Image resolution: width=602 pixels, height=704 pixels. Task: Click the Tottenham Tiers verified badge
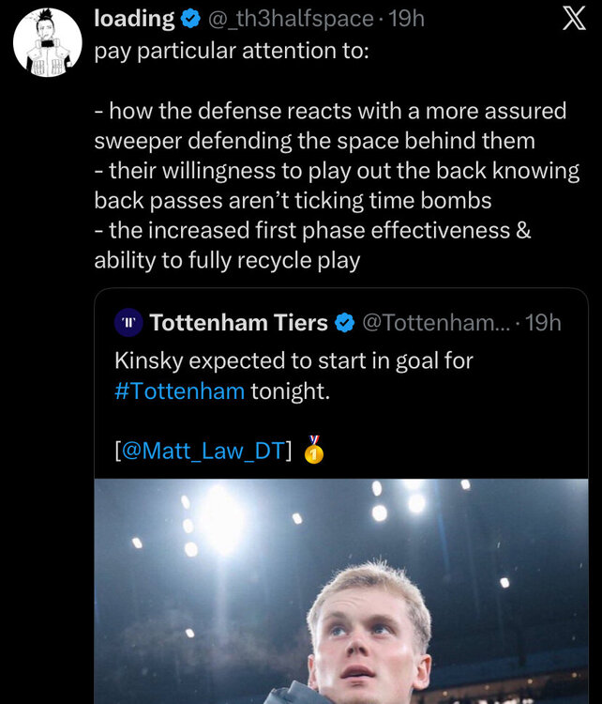[345, 323]
